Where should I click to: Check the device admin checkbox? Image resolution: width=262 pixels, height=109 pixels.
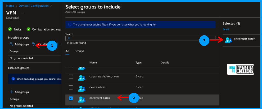click(x=71, y=87)
